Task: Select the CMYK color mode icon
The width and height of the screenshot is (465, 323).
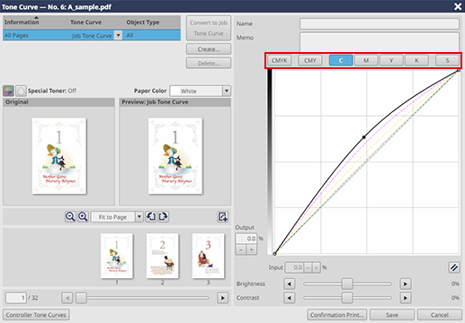Action: coord(8,91)
